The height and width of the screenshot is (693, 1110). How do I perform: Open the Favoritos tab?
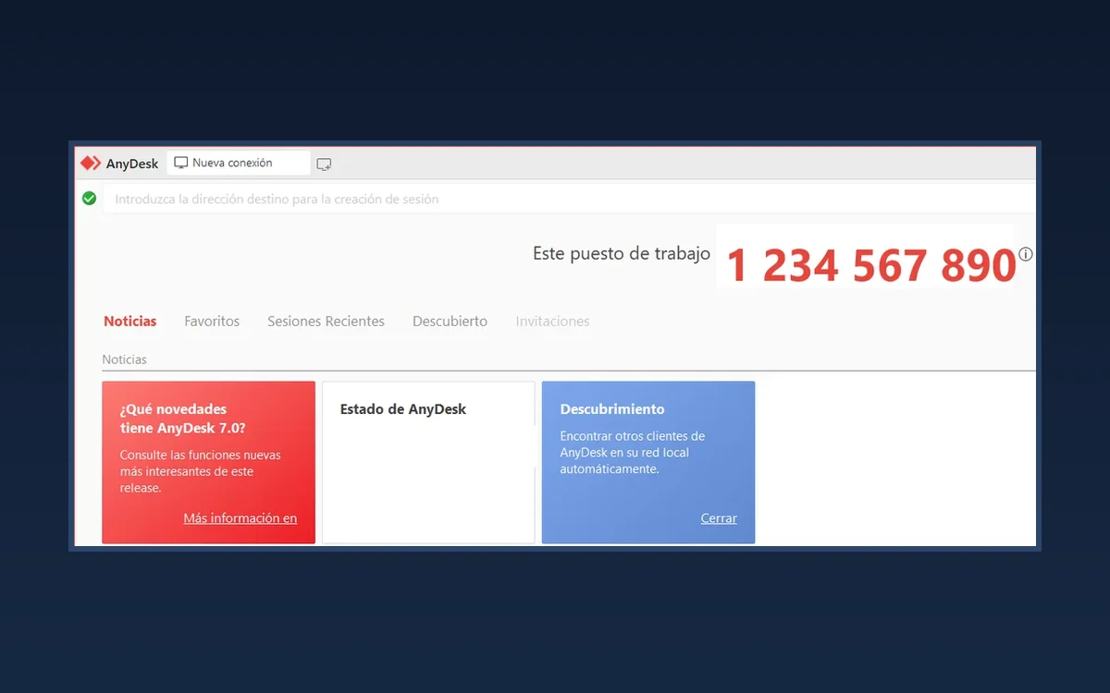(212, 322)
